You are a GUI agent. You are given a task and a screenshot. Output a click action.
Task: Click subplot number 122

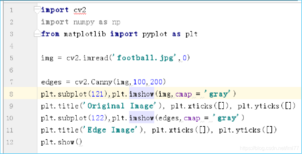[x=98, y=118]
